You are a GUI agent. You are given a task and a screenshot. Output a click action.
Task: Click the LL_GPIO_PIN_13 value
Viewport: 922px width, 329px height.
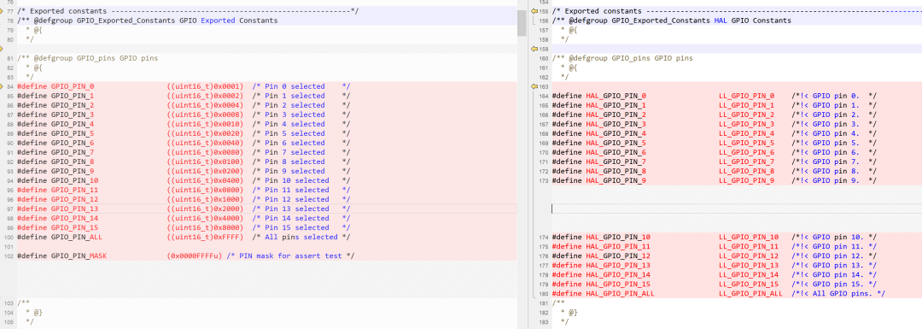pos(749,266)
